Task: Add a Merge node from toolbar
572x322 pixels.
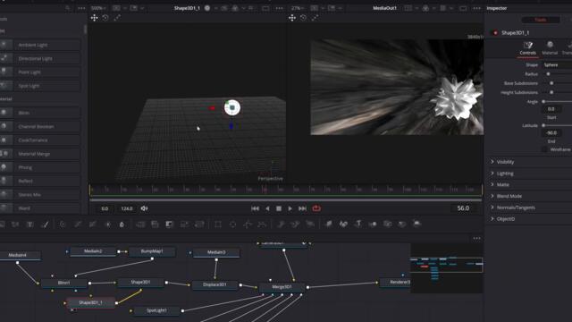Action: click(x=140, y=225)
